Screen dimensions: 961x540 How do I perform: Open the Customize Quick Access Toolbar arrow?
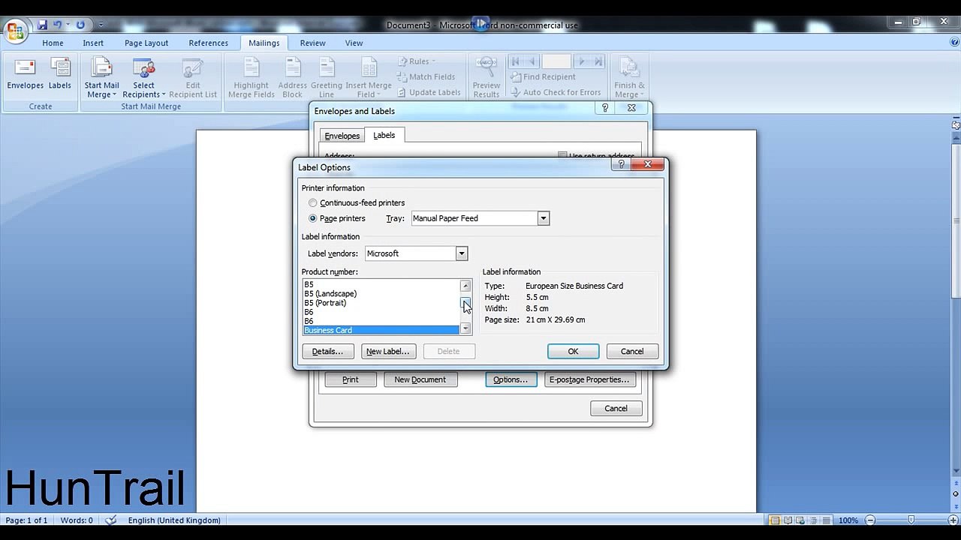tap(101, 25)
